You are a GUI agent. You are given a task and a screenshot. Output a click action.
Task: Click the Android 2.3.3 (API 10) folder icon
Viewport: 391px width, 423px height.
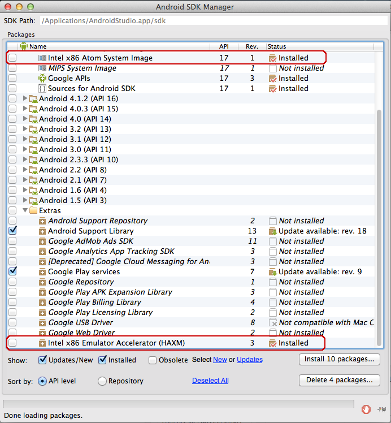[33, 160]
